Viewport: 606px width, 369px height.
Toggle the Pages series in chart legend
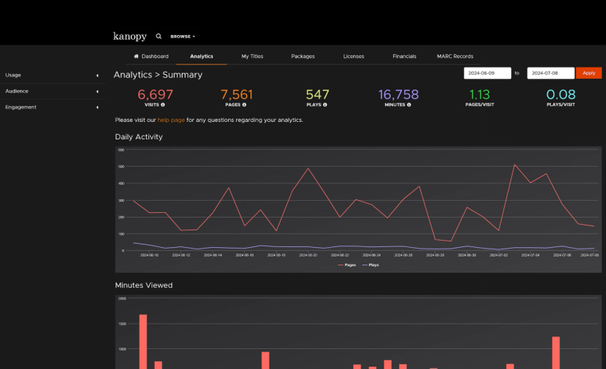point(347,265)
